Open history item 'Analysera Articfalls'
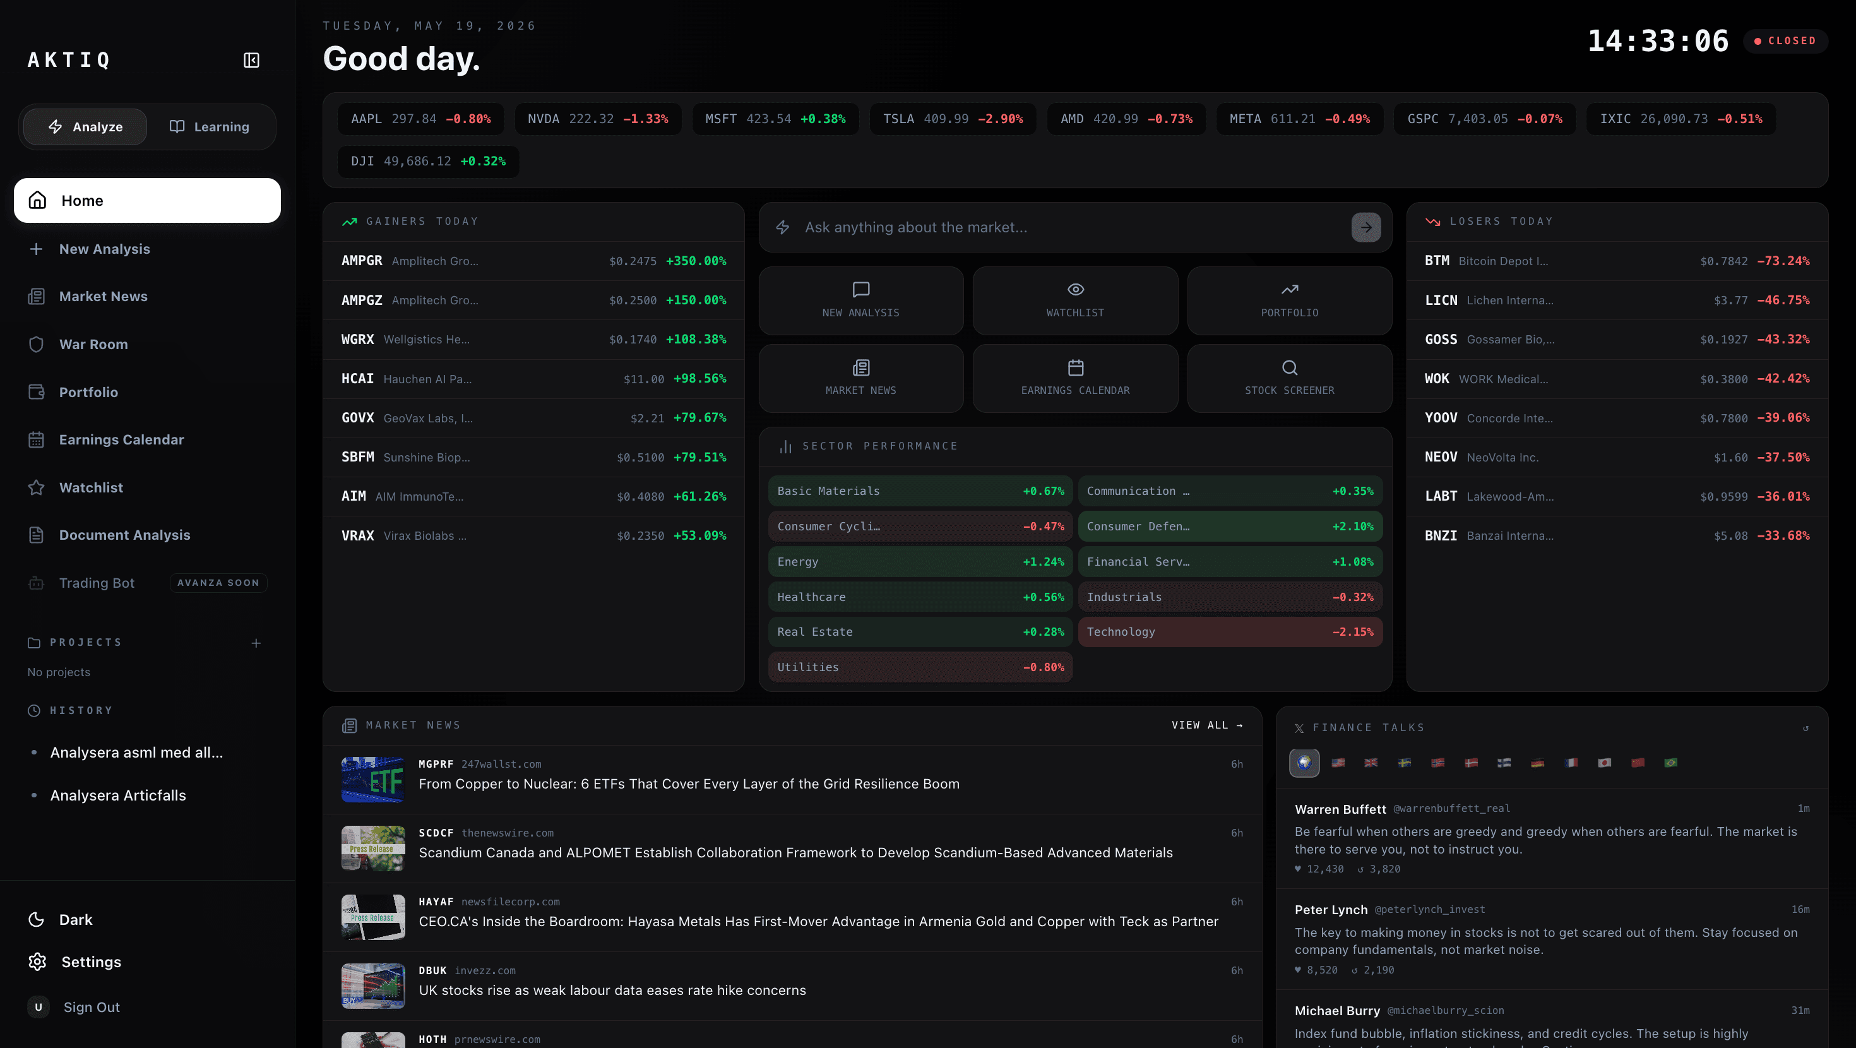 point(118,795)
